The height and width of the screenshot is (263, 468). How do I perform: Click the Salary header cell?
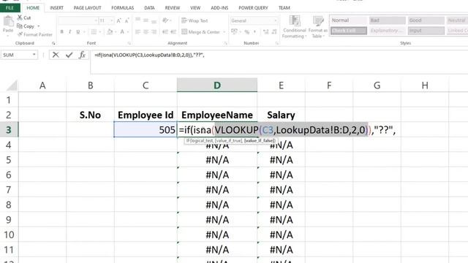tap(281, 115)
